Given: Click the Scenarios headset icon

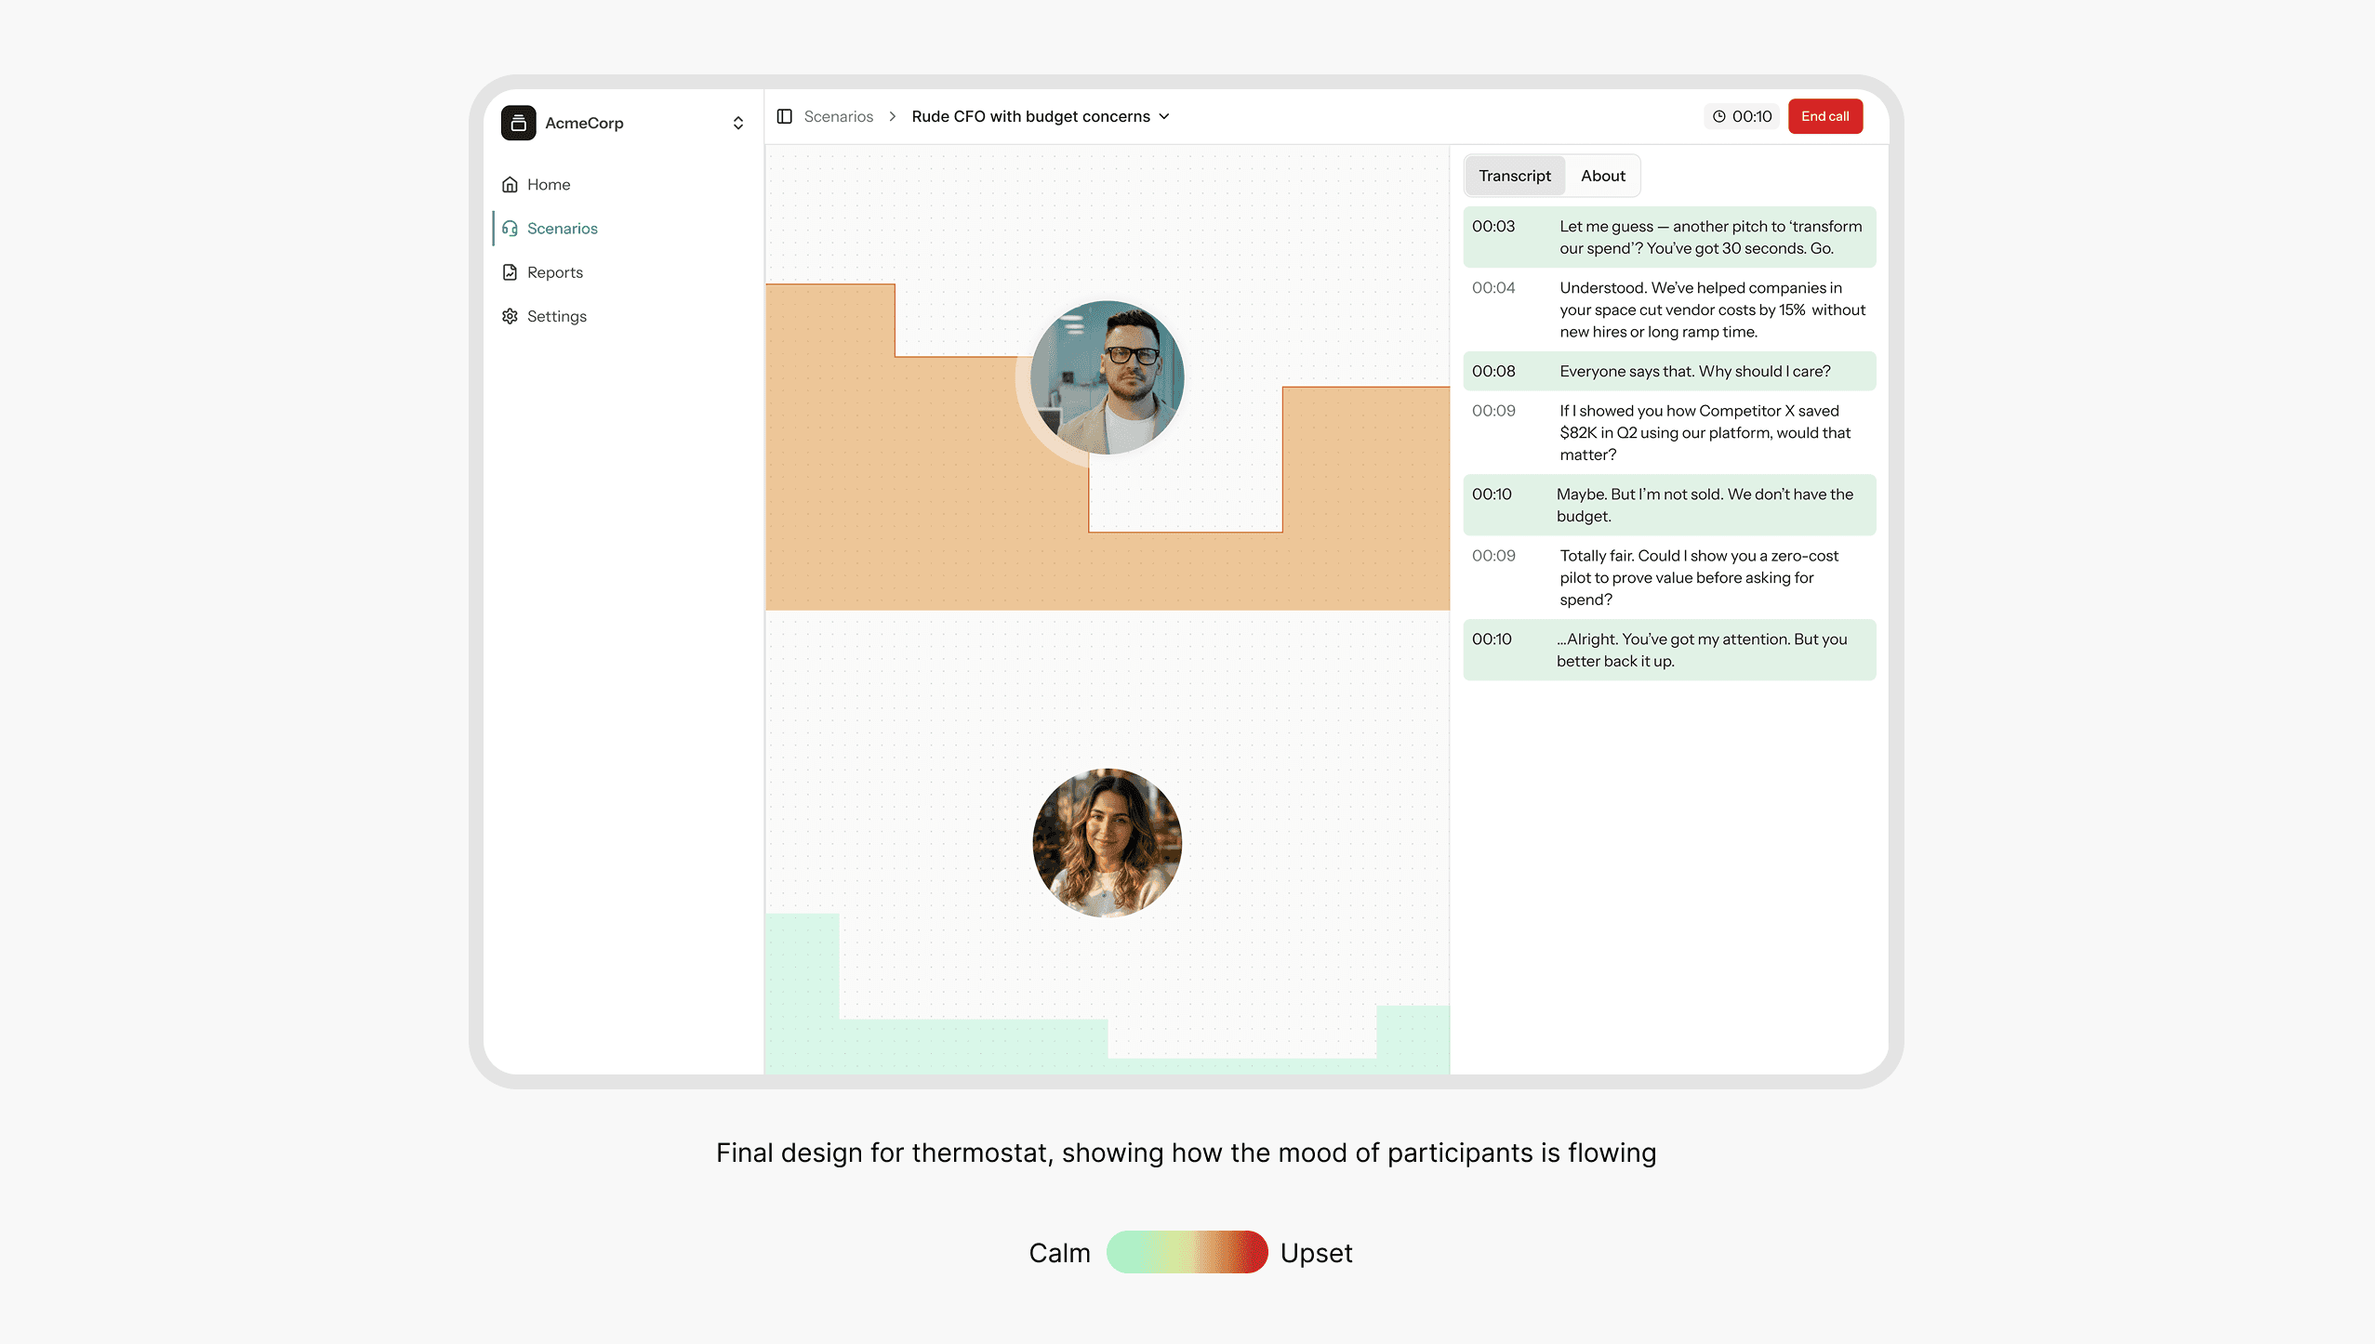Looking at the screenshot, I should pyautogui.click(x=510, y=229).
